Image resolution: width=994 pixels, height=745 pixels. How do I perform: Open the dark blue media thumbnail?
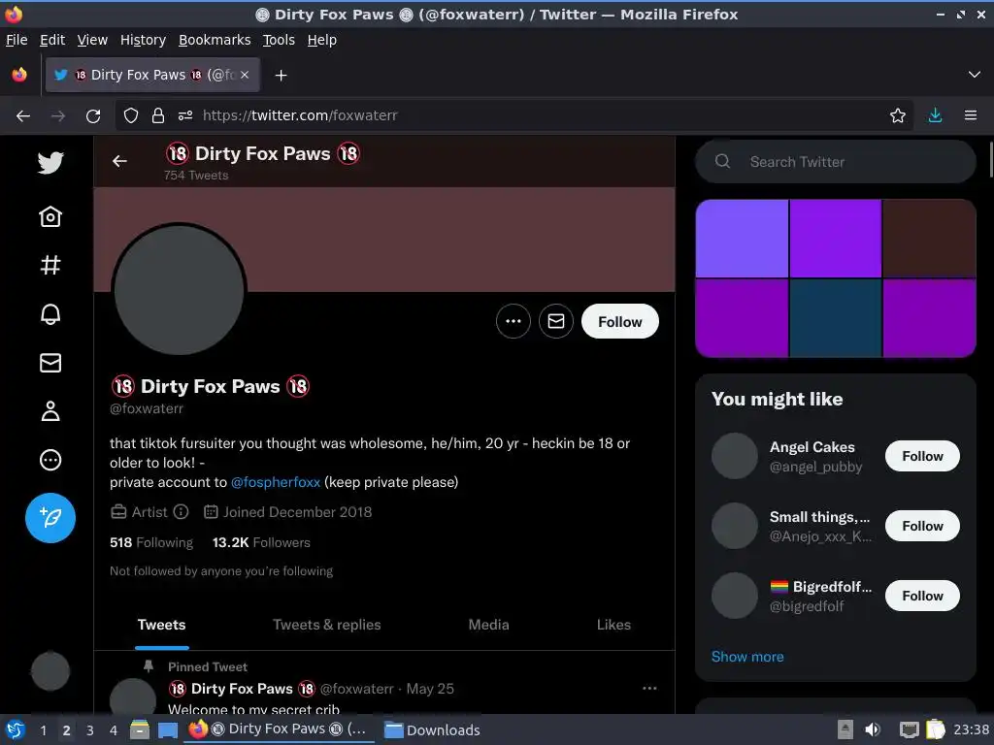point(835,318)
